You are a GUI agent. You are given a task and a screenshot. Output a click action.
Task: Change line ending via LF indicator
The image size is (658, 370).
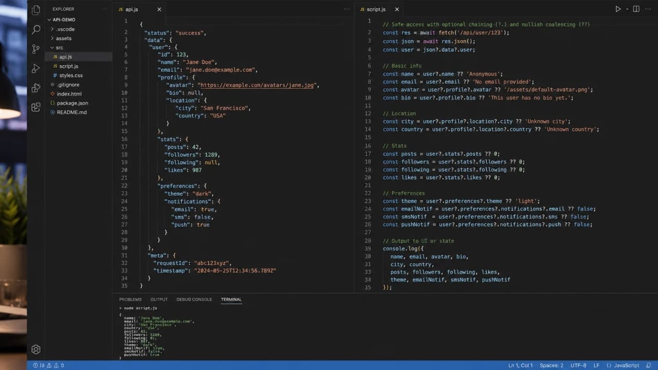pos(596,365)
